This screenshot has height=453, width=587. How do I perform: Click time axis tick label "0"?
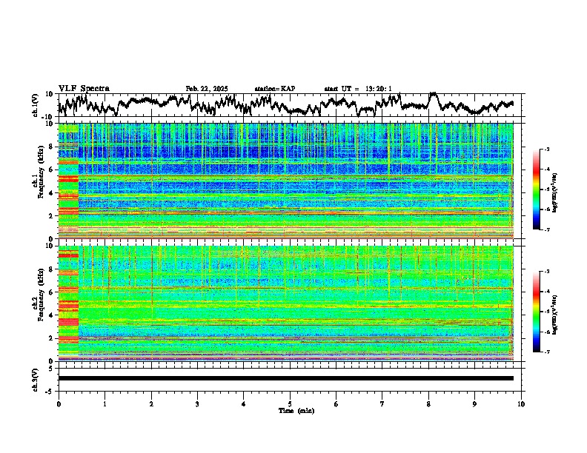pyautogui.click(x=59, y=404)
